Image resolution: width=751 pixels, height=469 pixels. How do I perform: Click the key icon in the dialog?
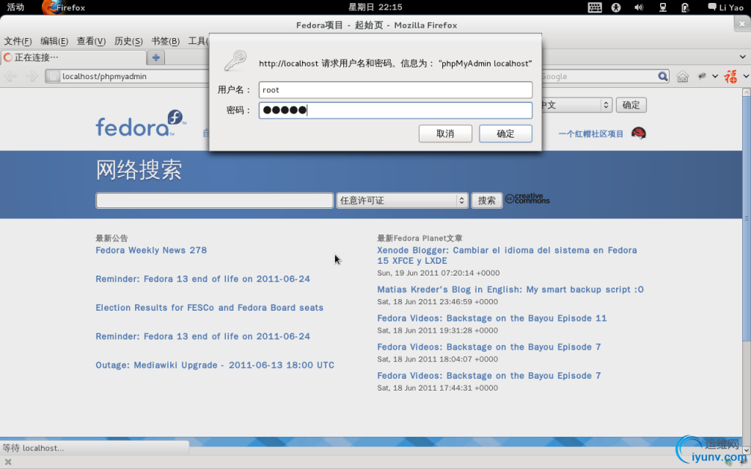[x=235, y=62]
